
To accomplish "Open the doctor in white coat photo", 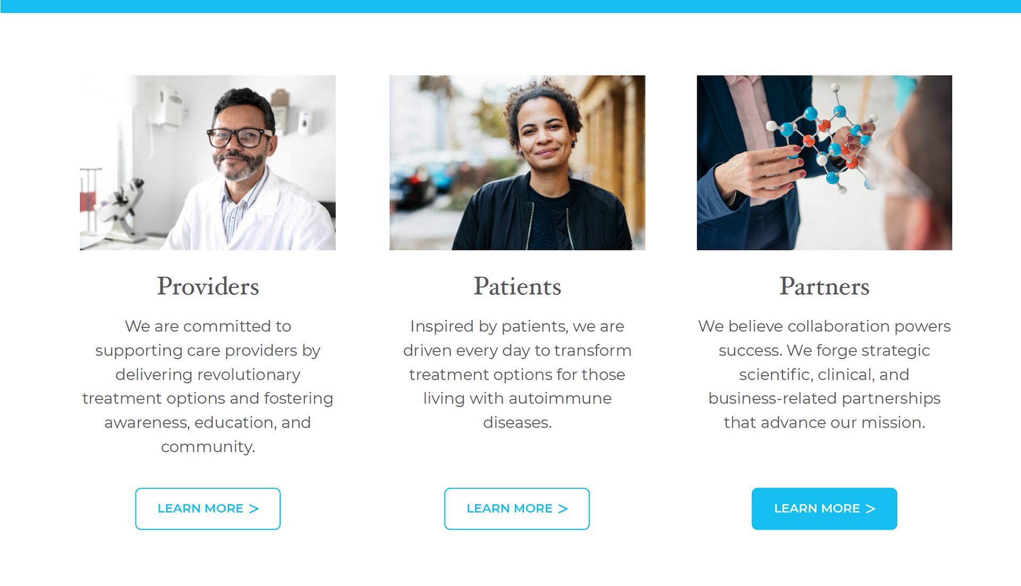I will [208, 163].
